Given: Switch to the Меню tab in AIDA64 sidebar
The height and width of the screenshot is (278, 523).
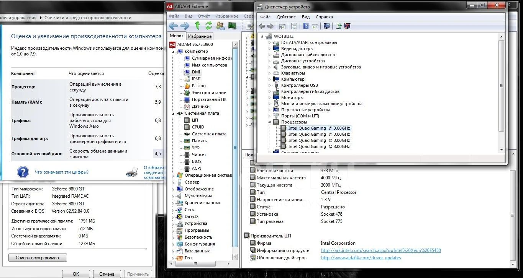Looking at the screenshot, I should 176,36.
